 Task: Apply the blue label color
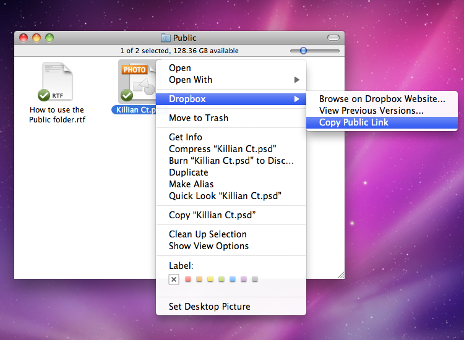click(232, 279)
